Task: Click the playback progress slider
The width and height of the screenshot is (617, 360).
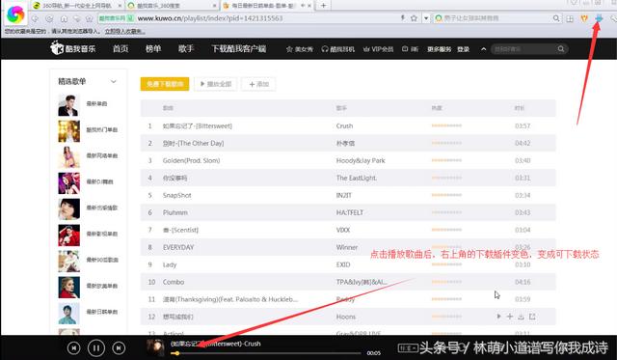Action: point(266,353)
